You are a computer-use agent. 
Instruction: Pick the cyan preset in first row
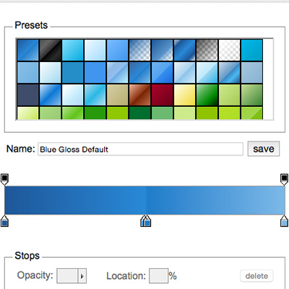pos(252,50)
